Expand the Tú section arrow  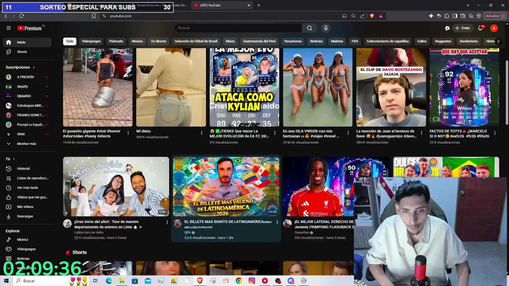click(x=14, y=159)
